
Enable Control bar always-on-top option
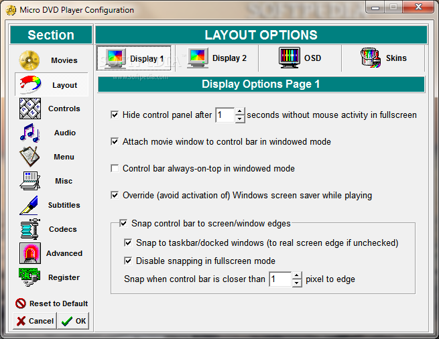point(115,169)
